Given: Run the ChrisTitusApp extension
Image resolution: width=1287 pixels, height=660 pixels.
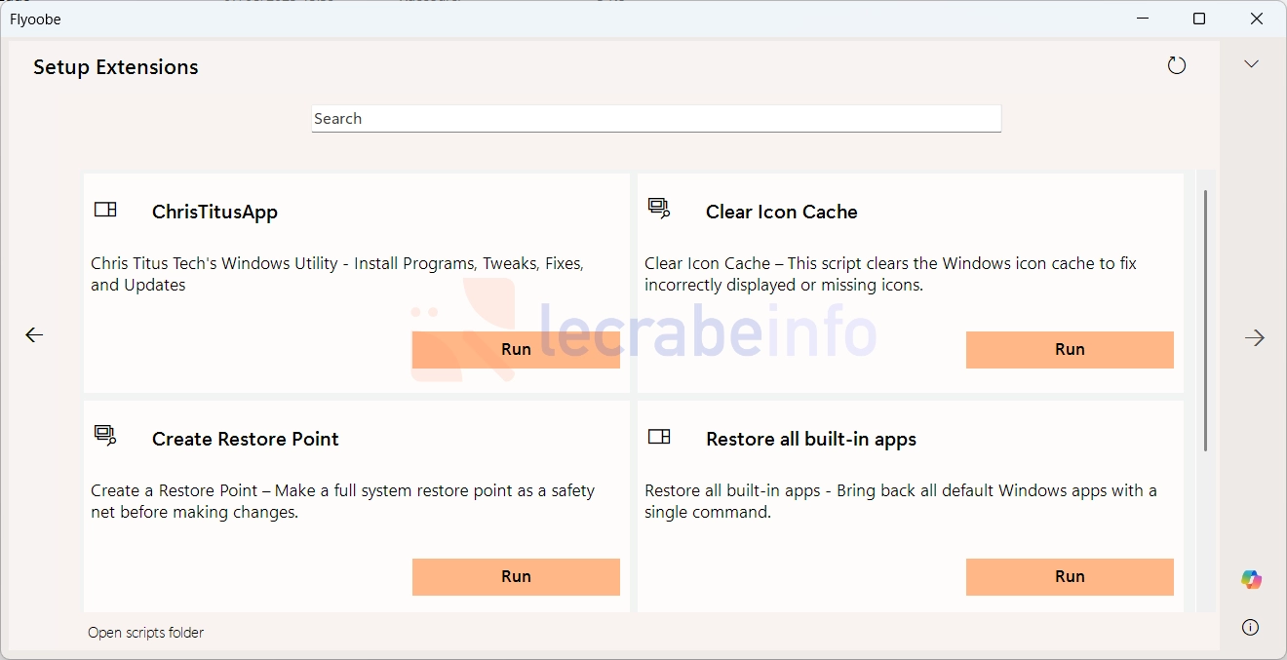Looking at the screenshot, I should pyautogui.click(x=516, y=350).
